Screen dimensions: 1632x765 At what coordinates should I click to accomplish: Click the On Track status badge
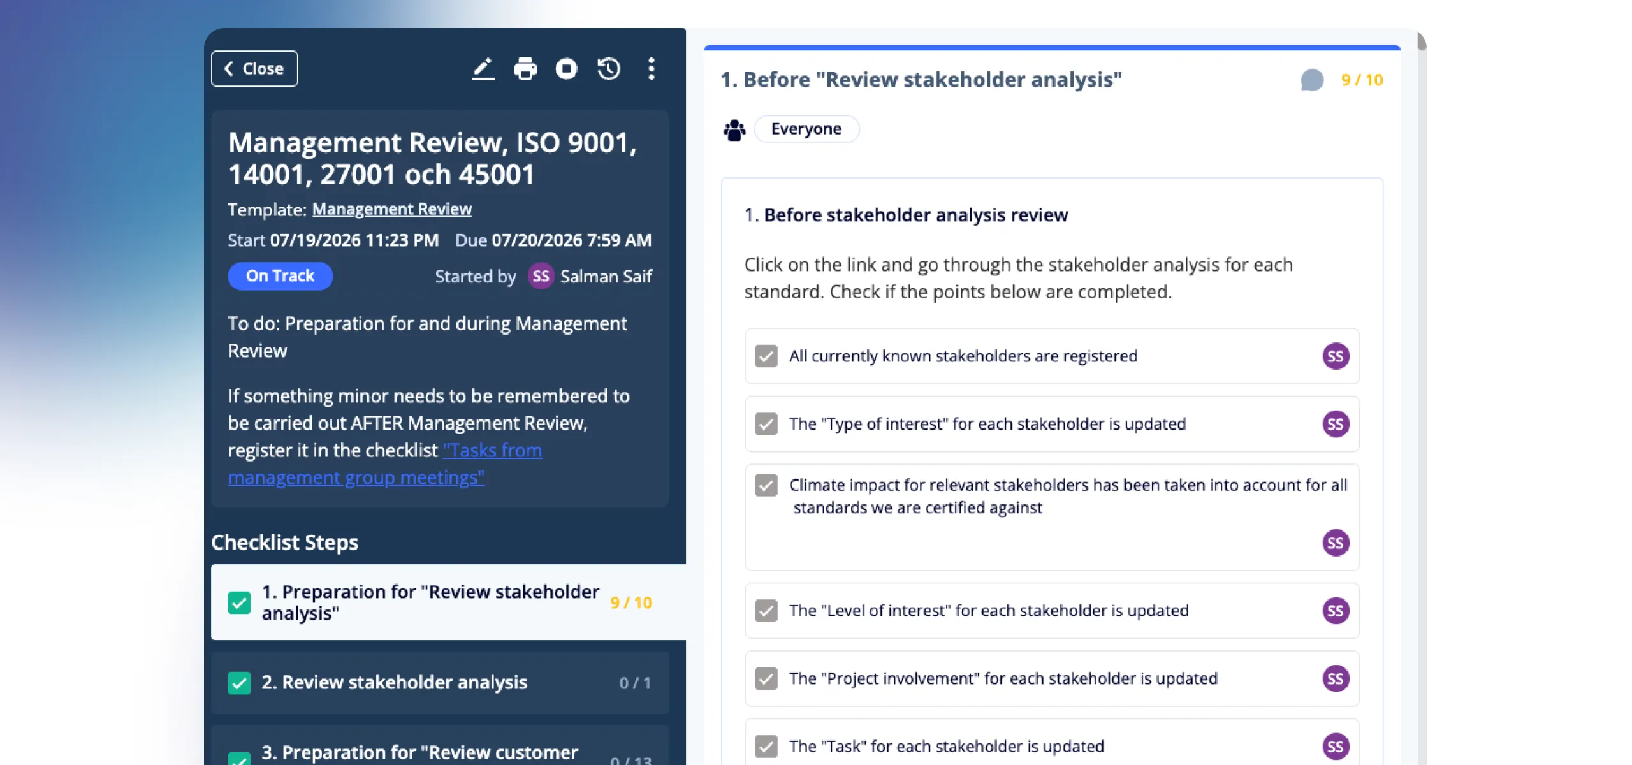[280, 276]
